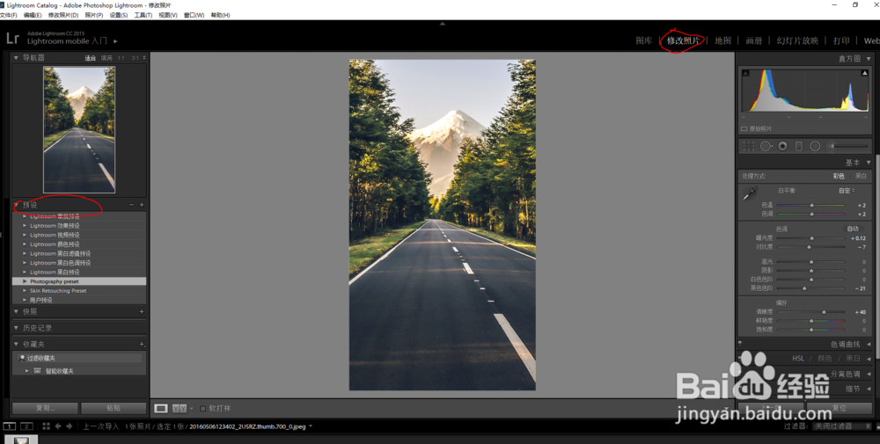880x444 pixels.
Task: Choose 黑白 black and white treatment
Action: pyautogui.click(x=861, y=176)
